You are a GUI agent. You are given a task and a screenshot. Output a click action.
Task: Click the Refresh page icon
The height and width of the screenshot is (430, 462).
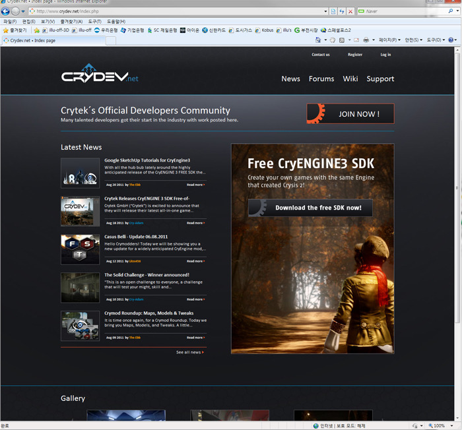coord(342,11)
